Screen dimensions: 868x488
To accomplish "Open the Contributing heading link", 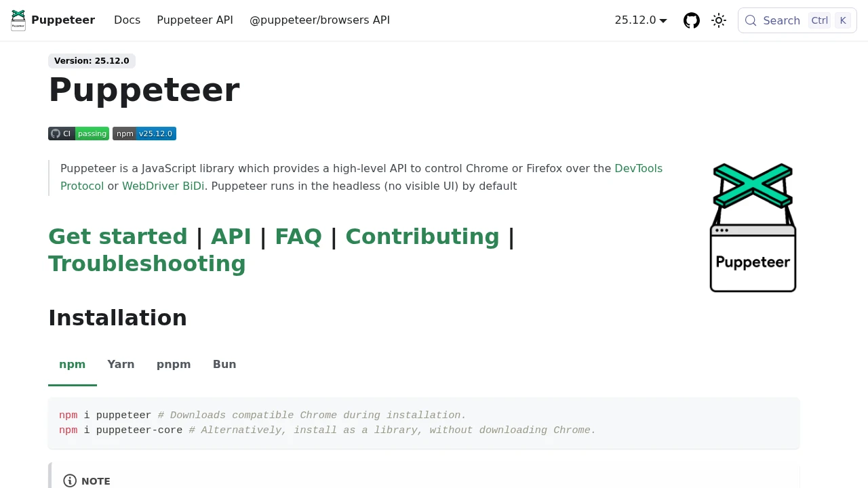I will coord(422,237).
